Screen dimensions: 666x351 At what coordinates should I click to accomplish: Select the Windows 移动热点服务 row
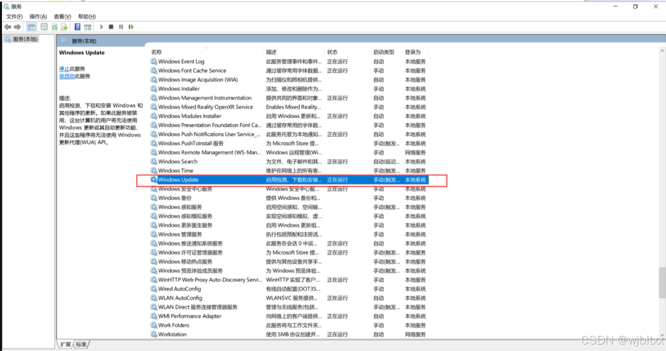(x=289, y=262)
